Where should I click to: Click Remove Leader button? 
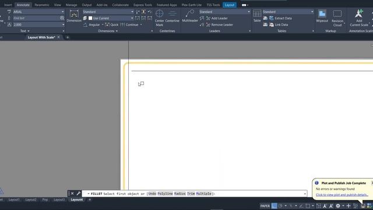(x=219, y=24)
